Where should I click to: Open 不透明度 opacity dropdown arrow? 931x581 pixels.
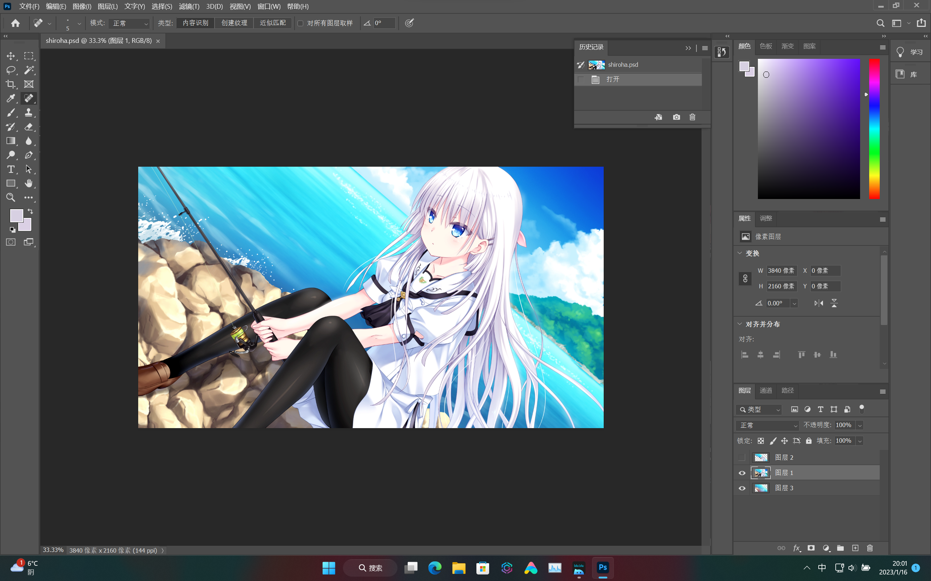coord(860,425)
